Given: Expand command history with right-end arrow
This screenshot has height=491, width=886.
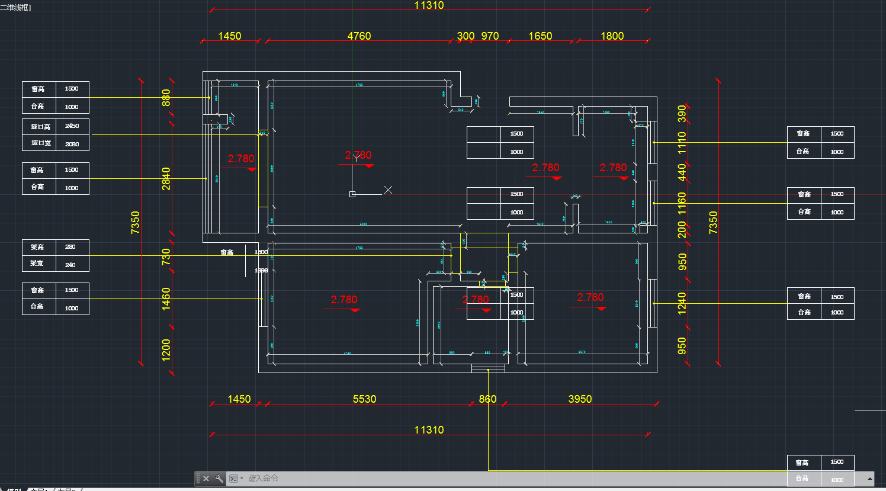Looking at the screenshot, I should click(869, 479).
